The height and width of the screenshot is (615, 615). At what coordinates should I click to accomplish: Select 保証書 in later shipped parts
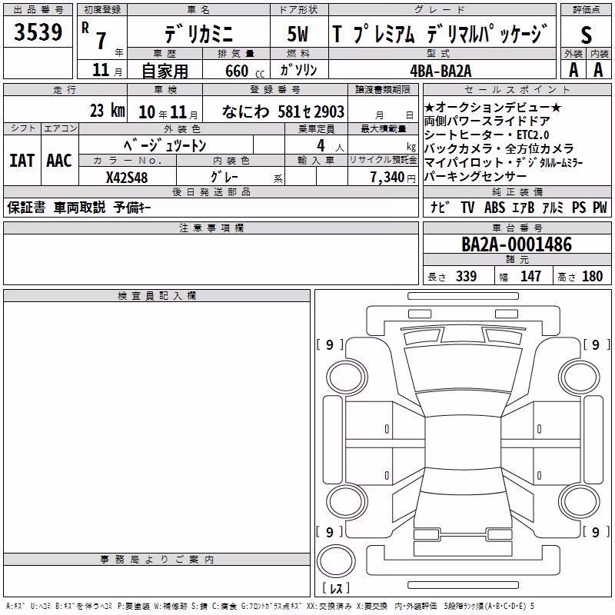click(26, 208)
